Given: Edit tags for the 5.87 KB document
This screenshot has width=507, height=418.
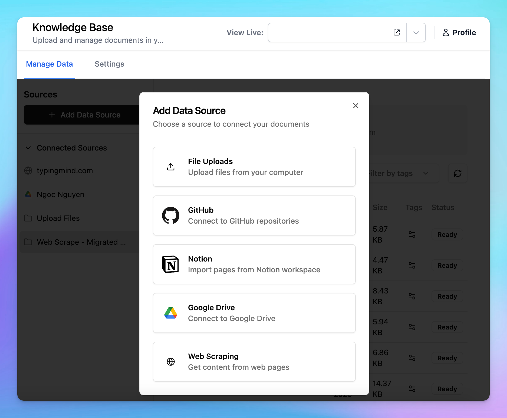Looking at the screenshot, I should coord(412,234).
